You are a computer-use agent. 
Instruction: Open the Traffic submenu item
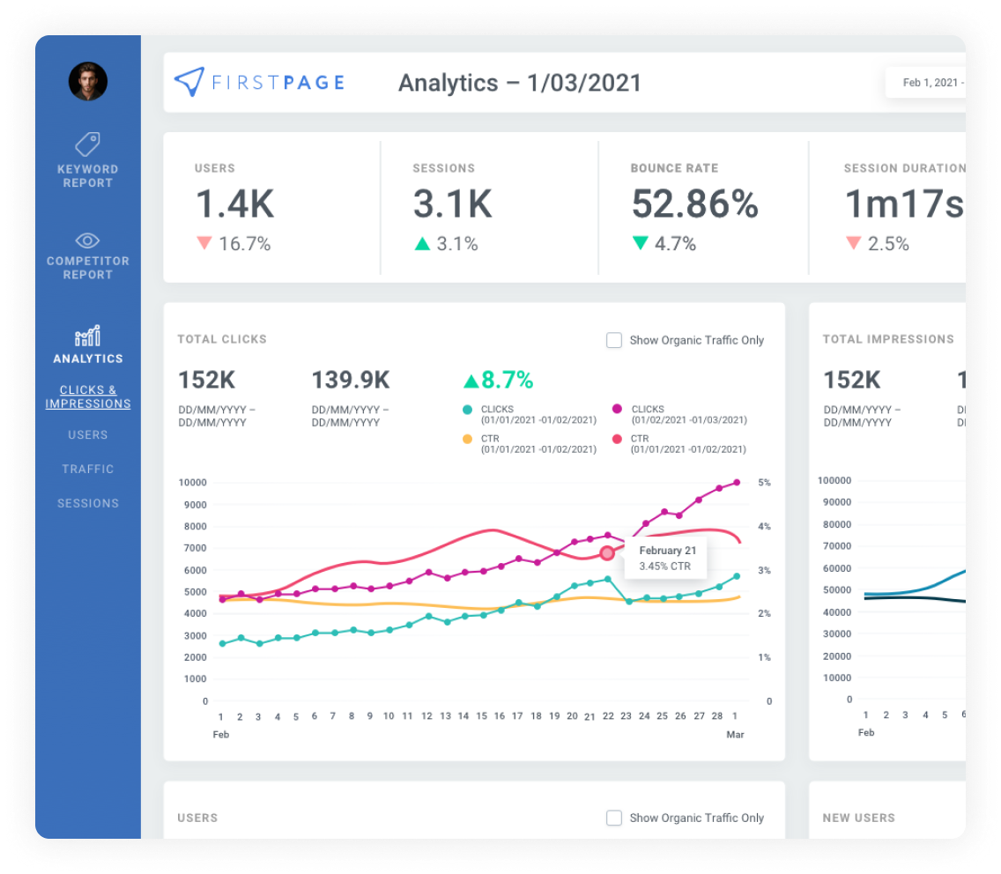coord(87,469)
